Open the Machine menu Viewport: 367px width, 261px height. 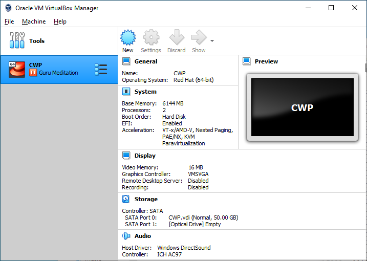pyautogui.click(x=34, y=21)
